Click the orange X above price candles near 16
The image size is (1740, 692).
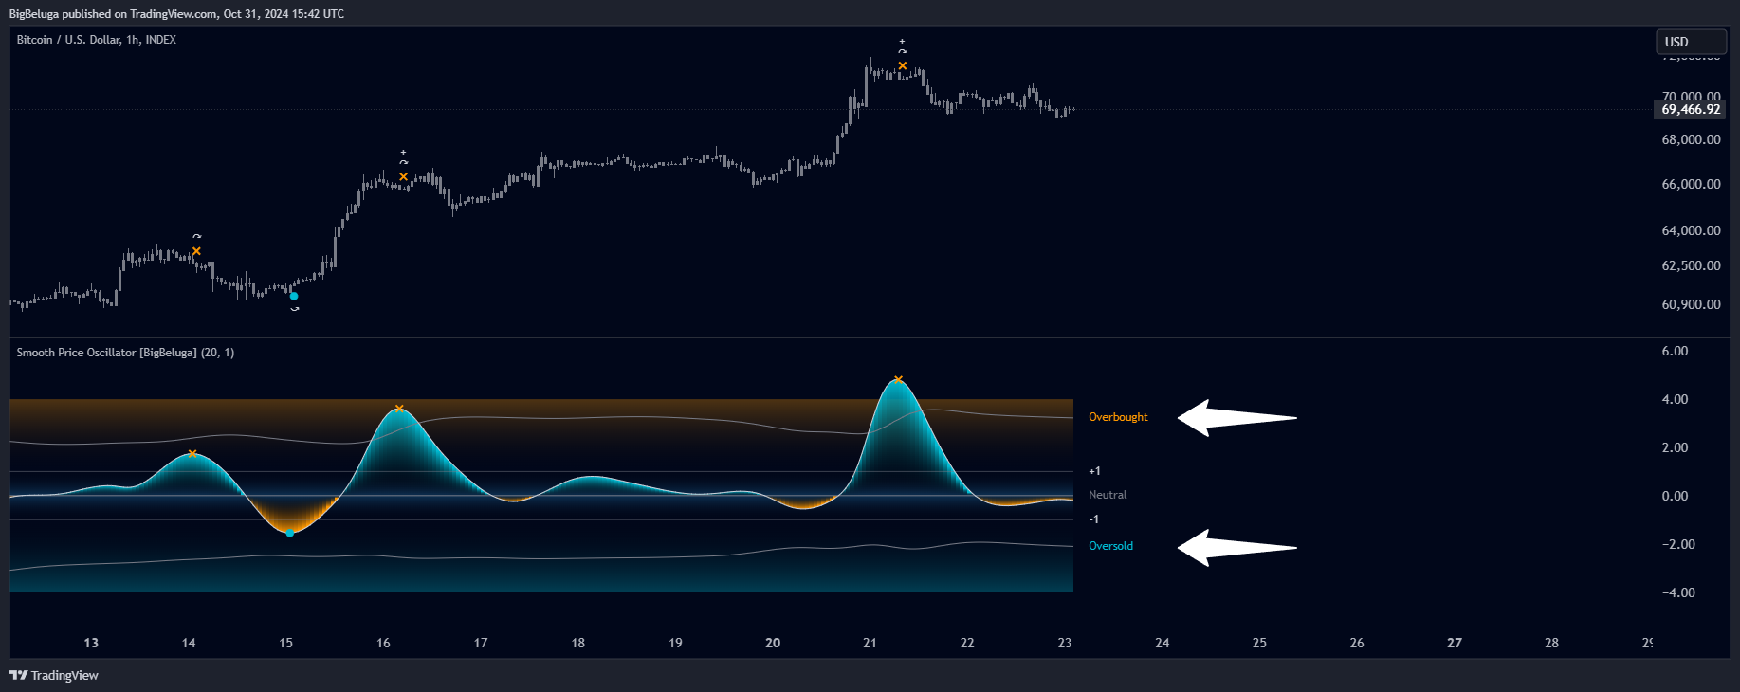point(404,176)
